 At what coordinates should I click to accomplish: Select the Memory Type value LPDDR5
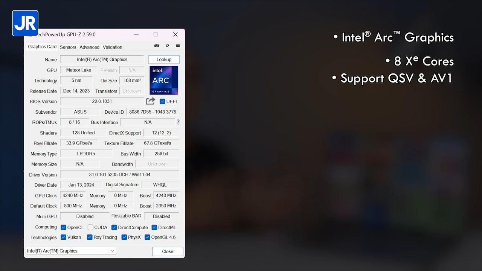(86, 154)
